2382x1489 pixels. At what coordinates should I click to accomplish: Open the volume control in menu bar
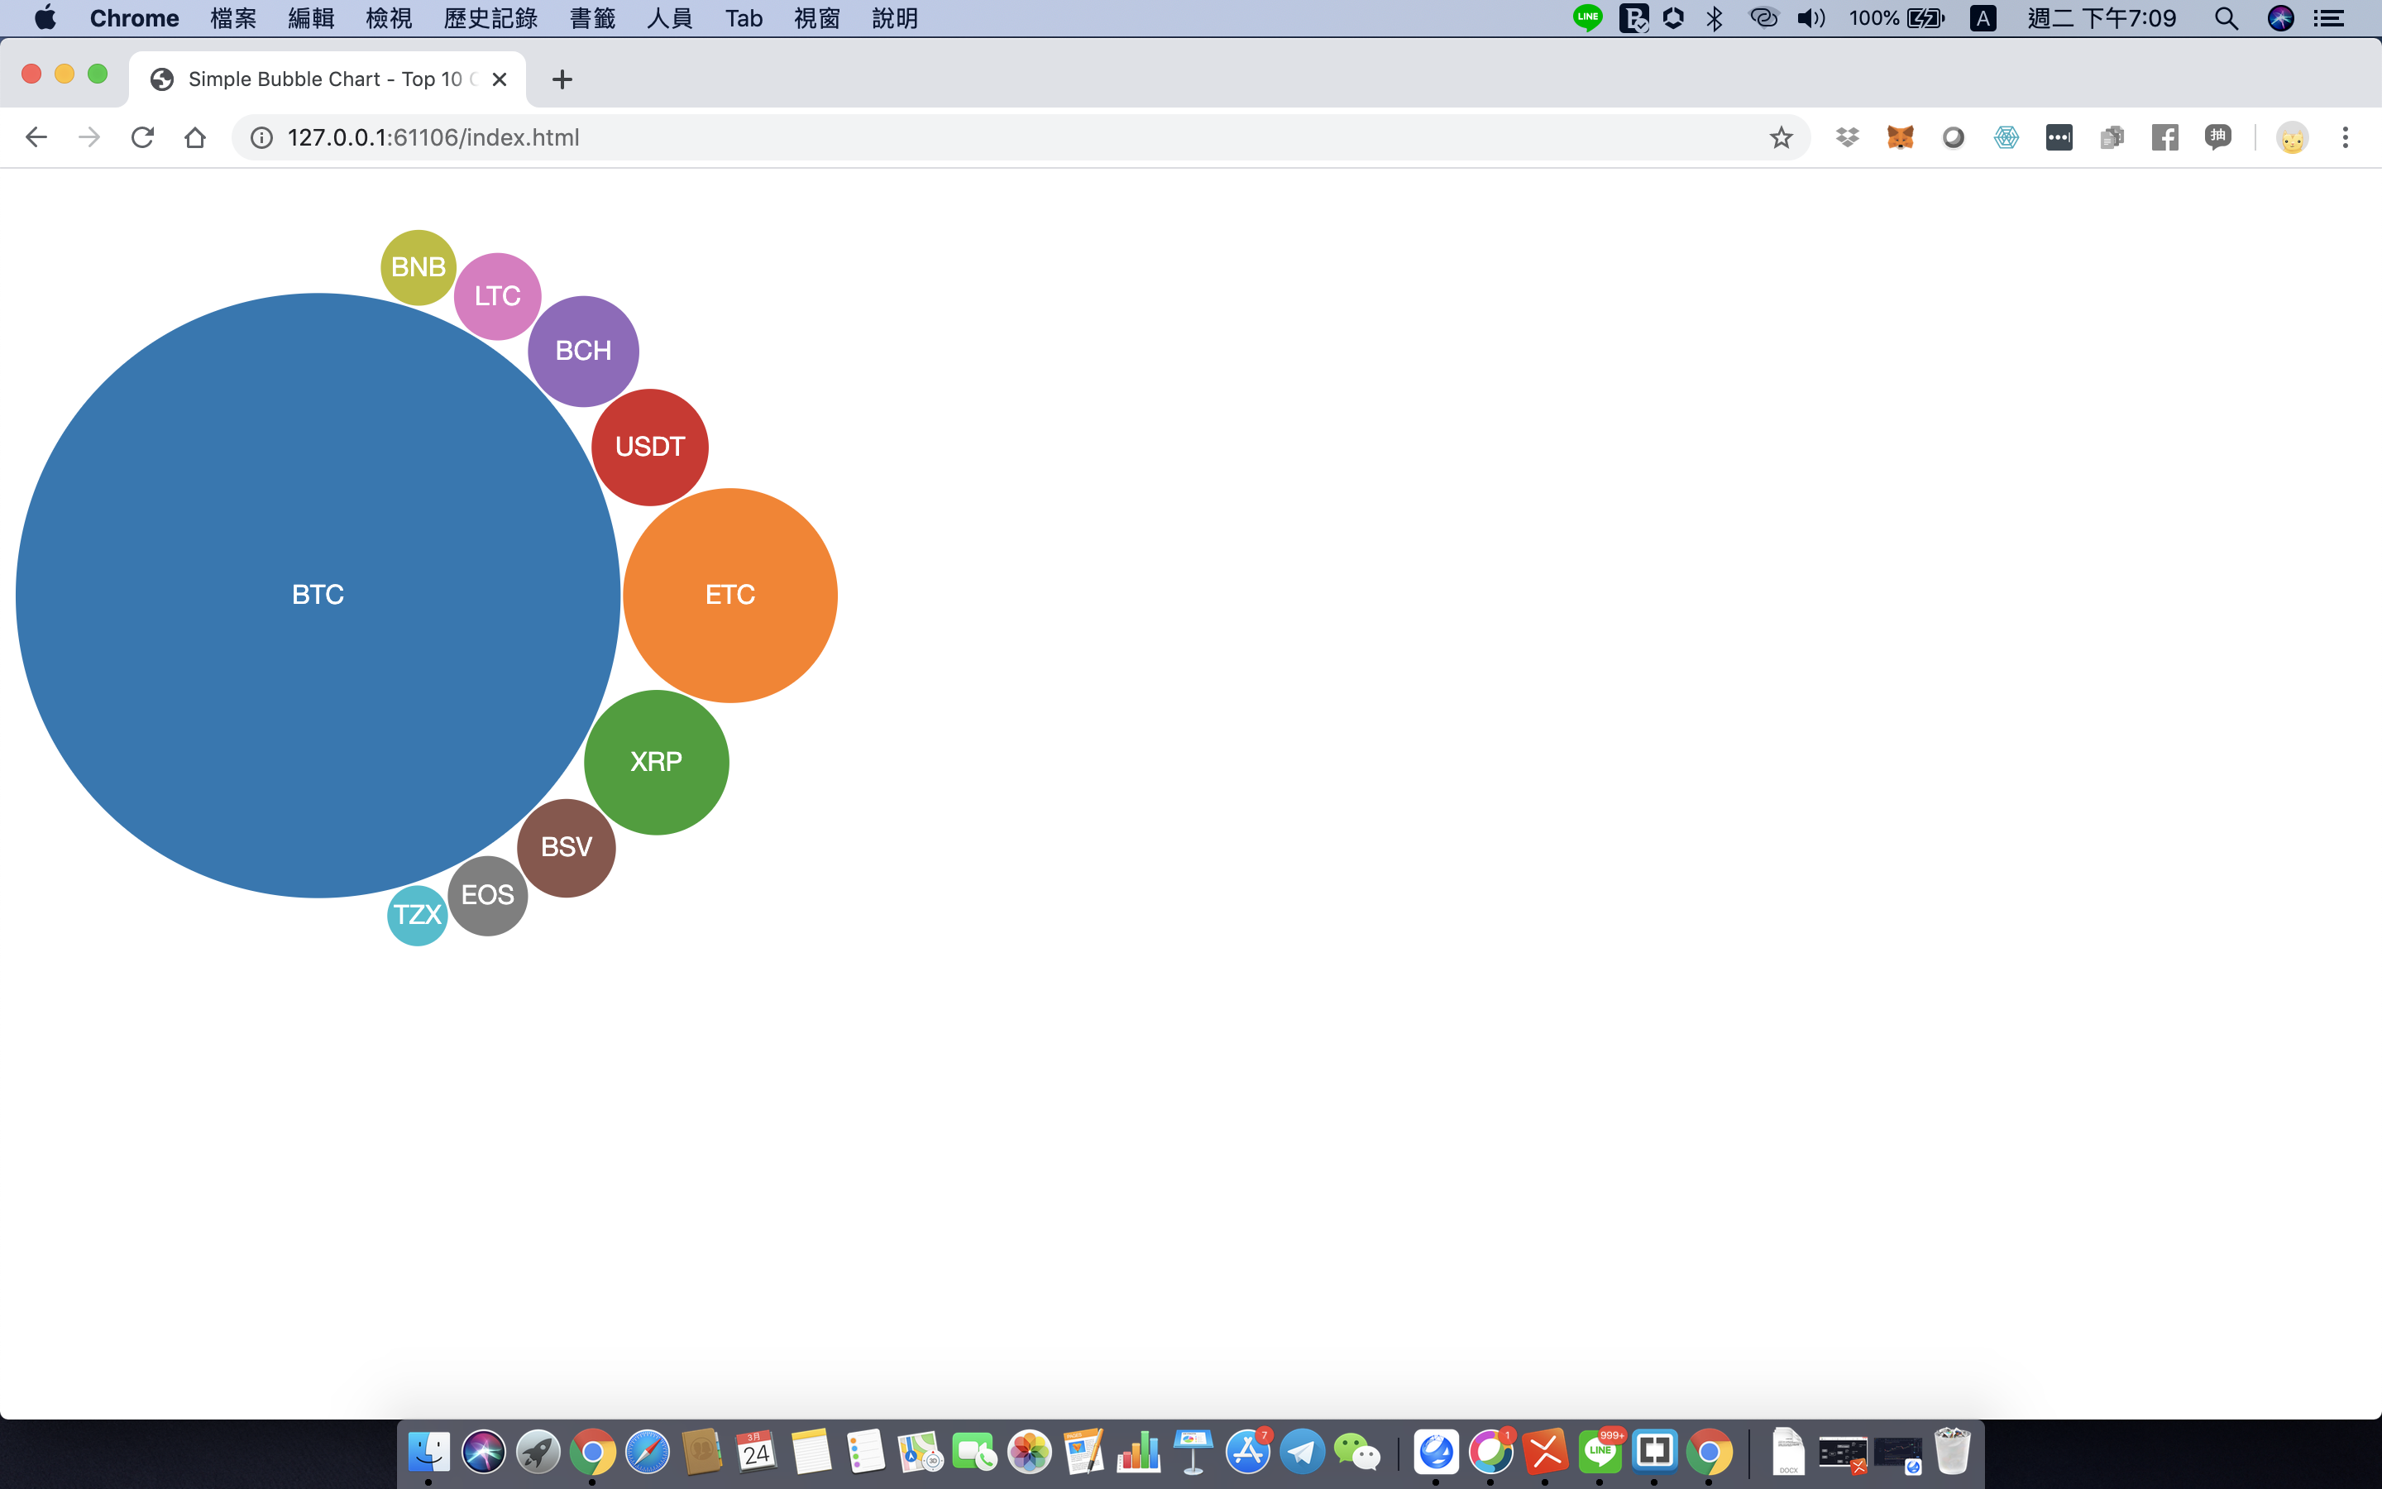click(1810, 17)
